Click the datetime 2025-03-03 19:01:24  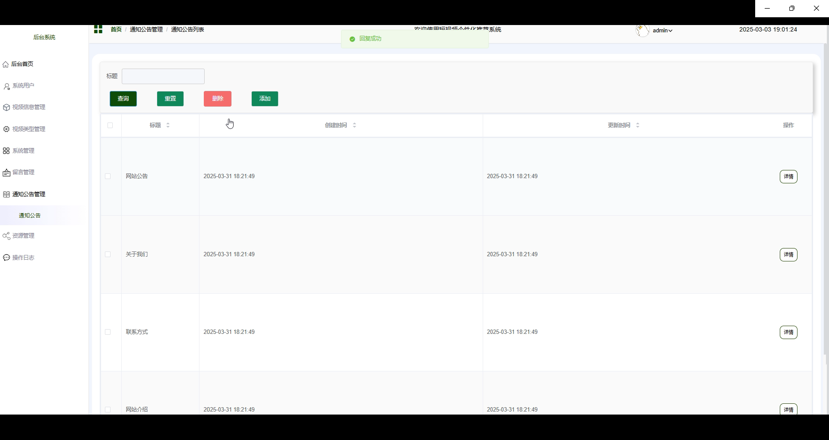tap(768, 29)
